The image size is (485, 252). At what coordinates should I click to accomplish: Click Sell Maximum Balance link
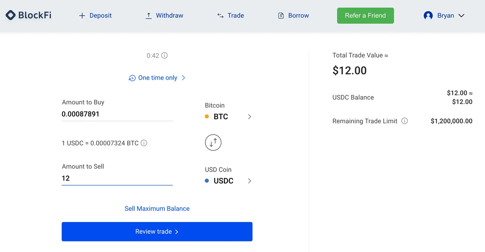[x=157, y=208]
